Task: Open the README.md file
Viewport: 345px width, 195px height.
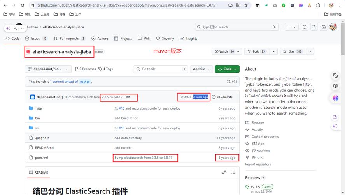Action: 44,148
